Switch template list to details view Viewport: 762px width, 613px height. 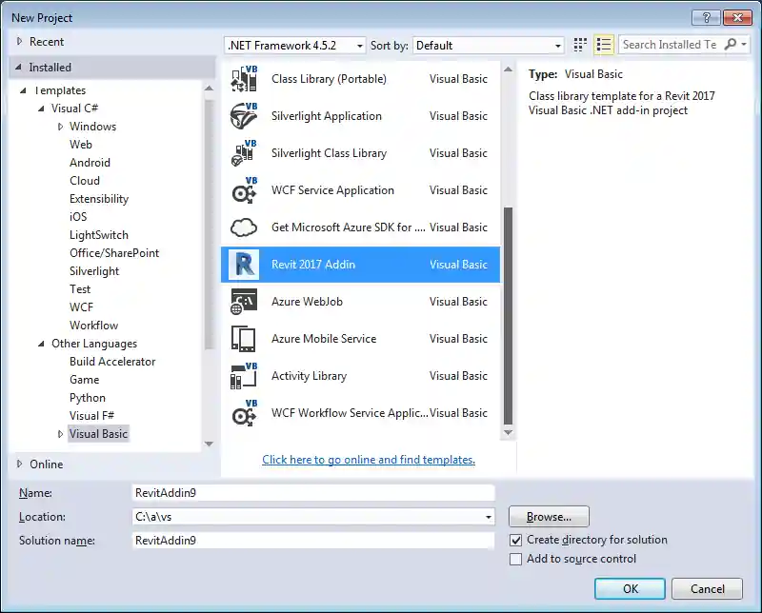pos(603,45)
